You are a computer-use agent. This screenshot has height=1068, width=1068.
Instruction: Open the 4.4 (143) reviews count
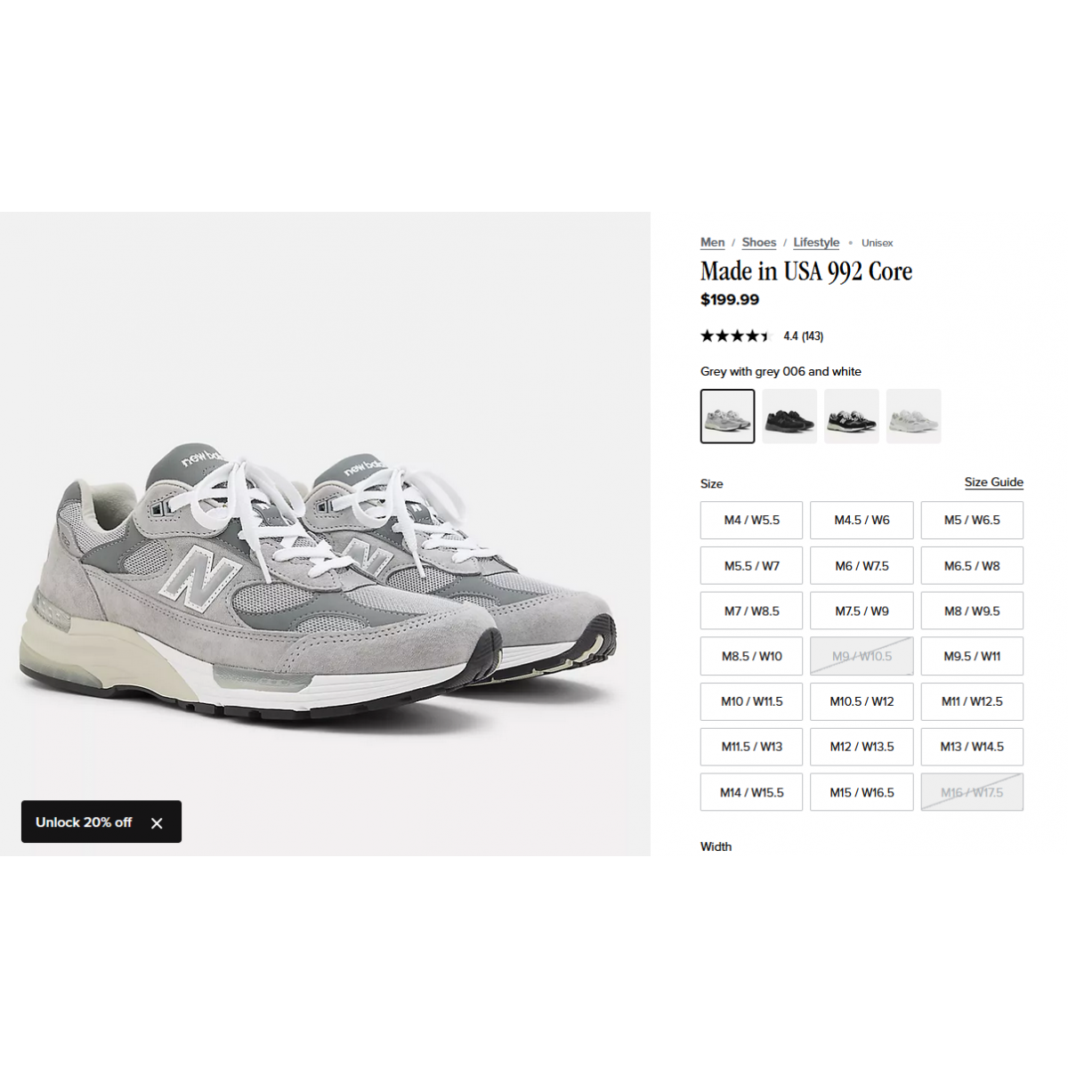(804, 336)
